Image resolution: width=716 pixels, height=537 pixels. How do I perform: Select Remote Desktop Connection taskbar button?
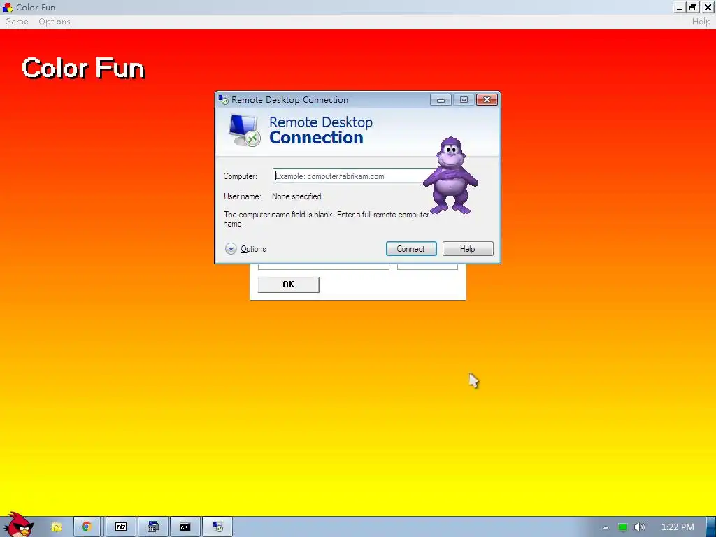pyautogui.click(x=218, y=527)
